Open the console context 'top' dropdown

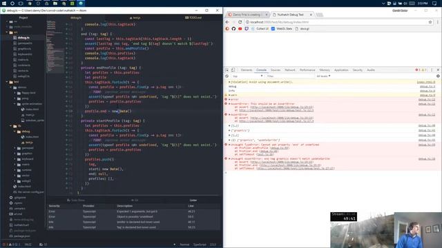point(247,76)
